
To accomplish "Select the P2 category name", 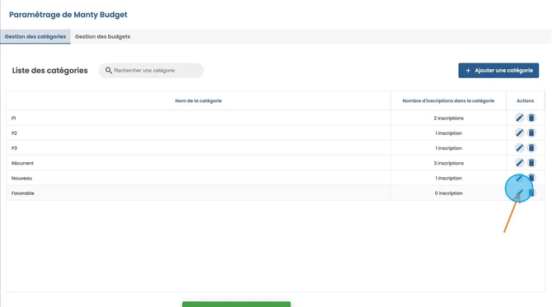I will (x=14, y=133).
